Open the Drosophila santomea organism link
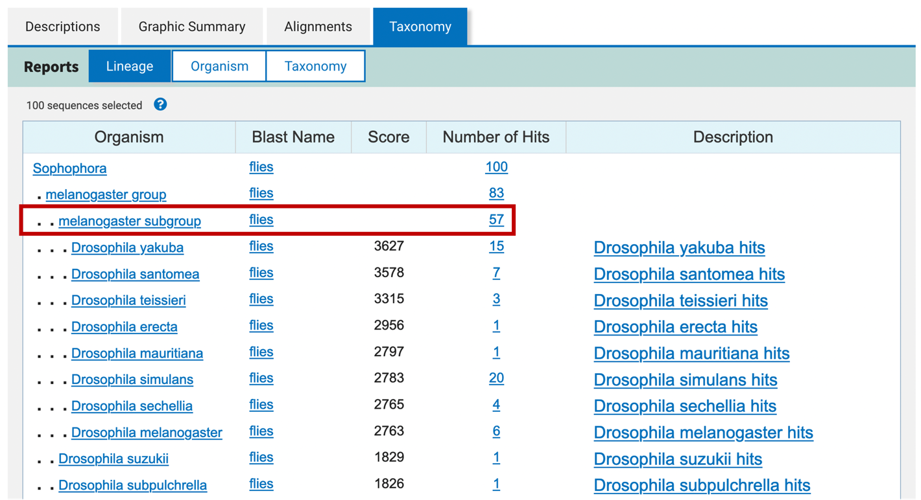Viewport: 921px width, 500px height. click(135, 274)
